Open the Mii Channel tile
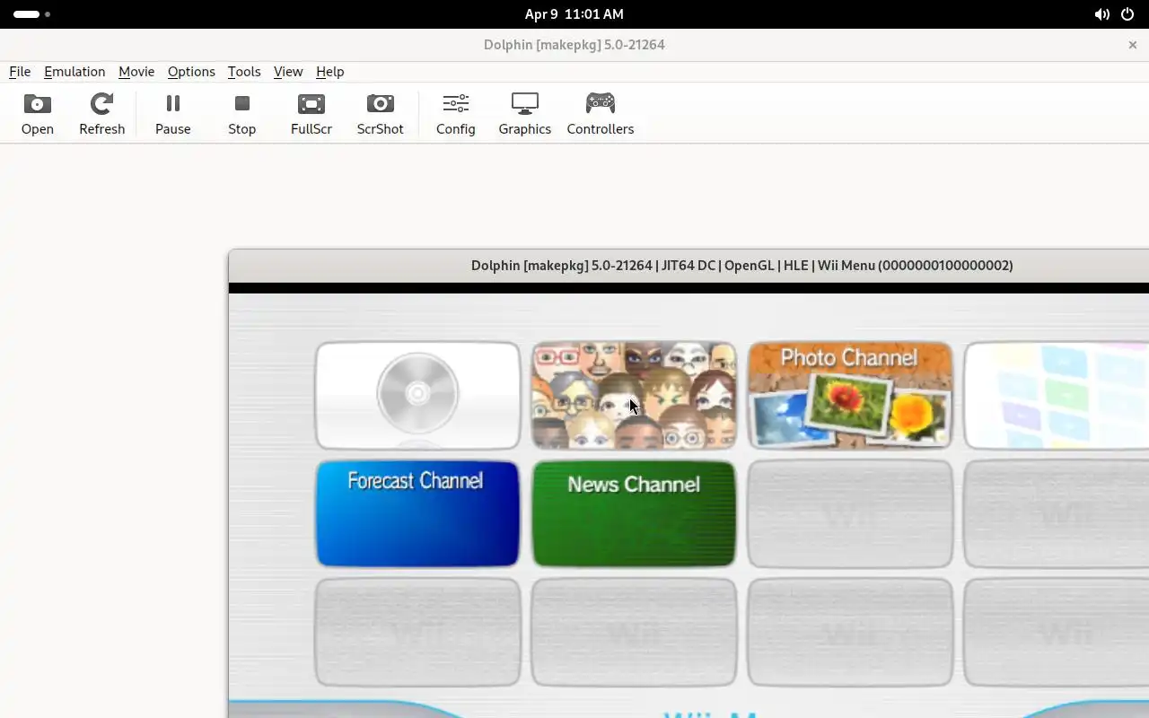The image size is (1149, 718). click(x=634, y=395)
